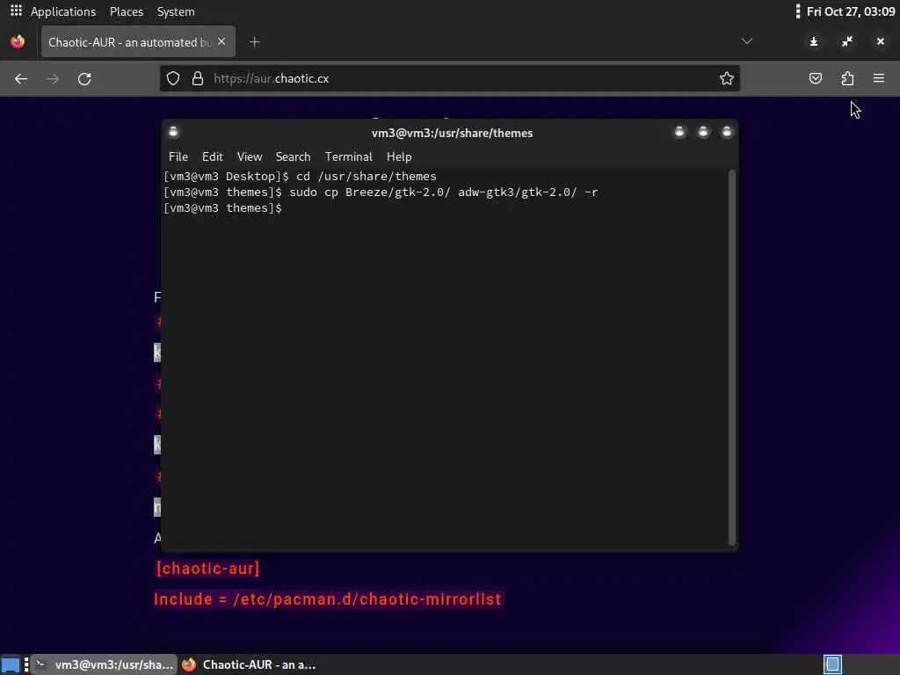
Task: Click the terminal window menu button at left of title
Action: pyautogui.click(x=173, y=132)
